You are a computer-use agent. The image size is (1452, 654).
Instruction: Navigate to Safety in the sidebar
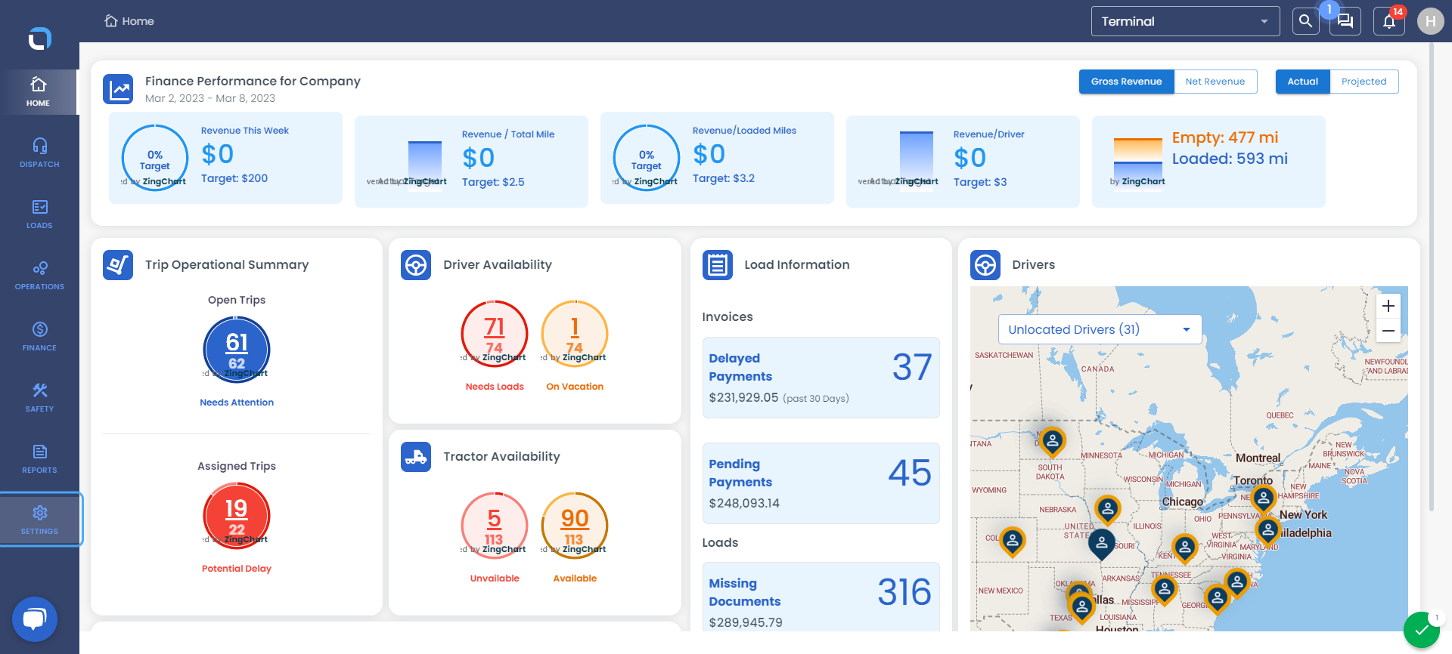click(x=39, y=397)
